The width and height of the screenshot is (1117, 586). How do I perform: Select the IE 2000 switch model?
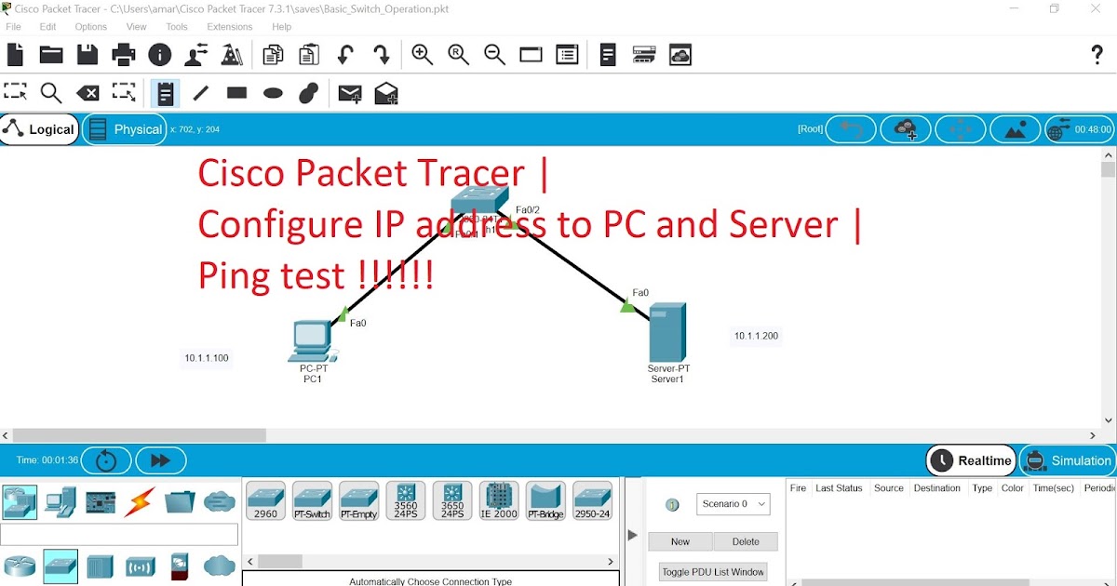pos(499,500)
